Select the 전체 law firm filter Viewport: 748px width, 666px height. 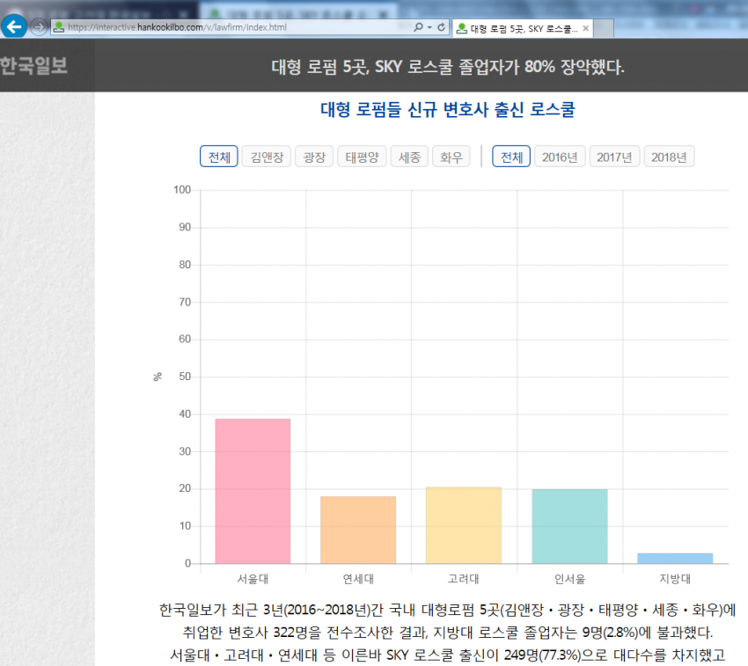(x=218, y=157)
